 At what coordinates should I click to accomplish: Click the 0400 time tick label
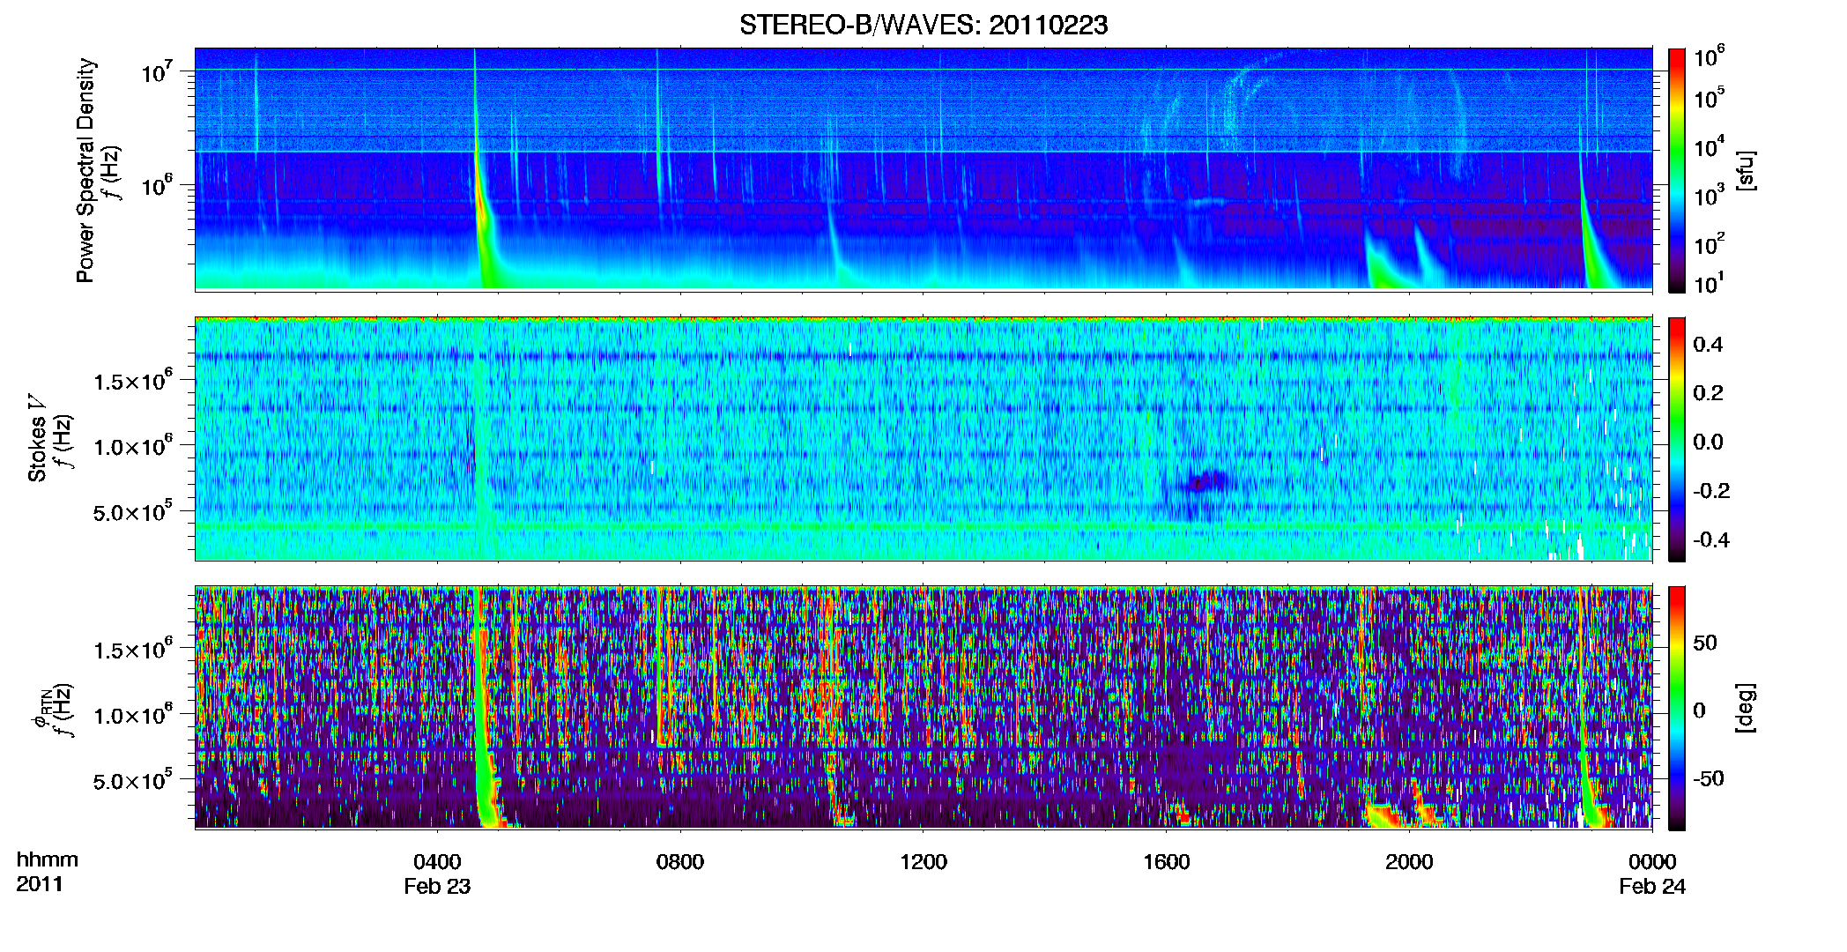[x=437, y=862]
